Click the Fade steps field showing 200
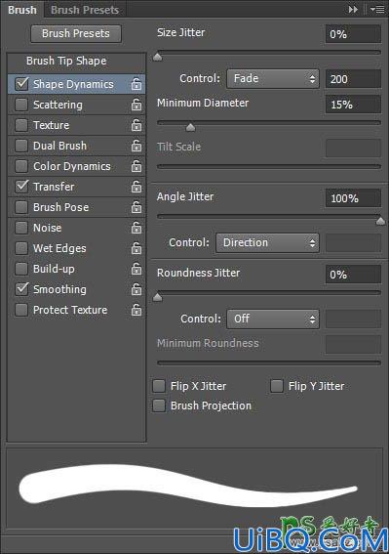Image resolution: width=389 pixels, height=554 pixels. pos(353,79)
